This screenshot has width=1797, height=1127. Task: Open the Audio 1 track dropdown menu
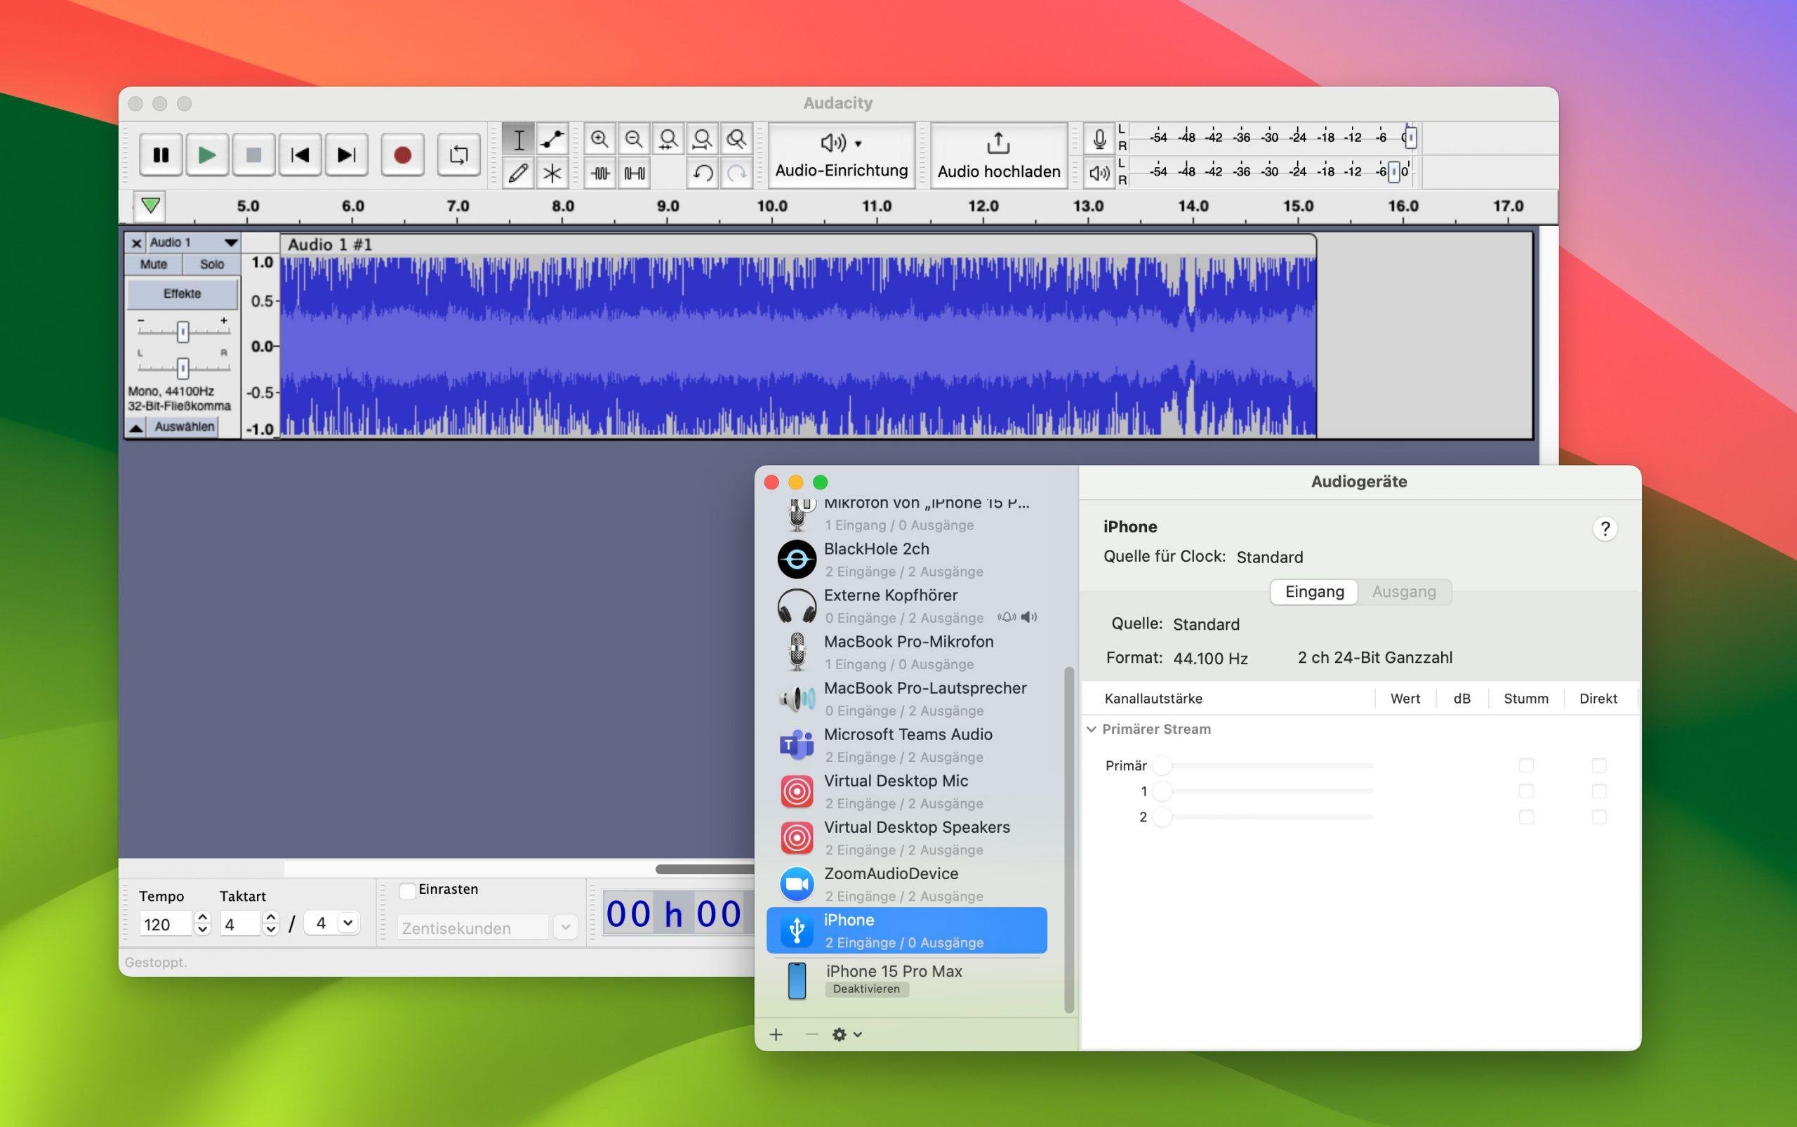(230, 243)
